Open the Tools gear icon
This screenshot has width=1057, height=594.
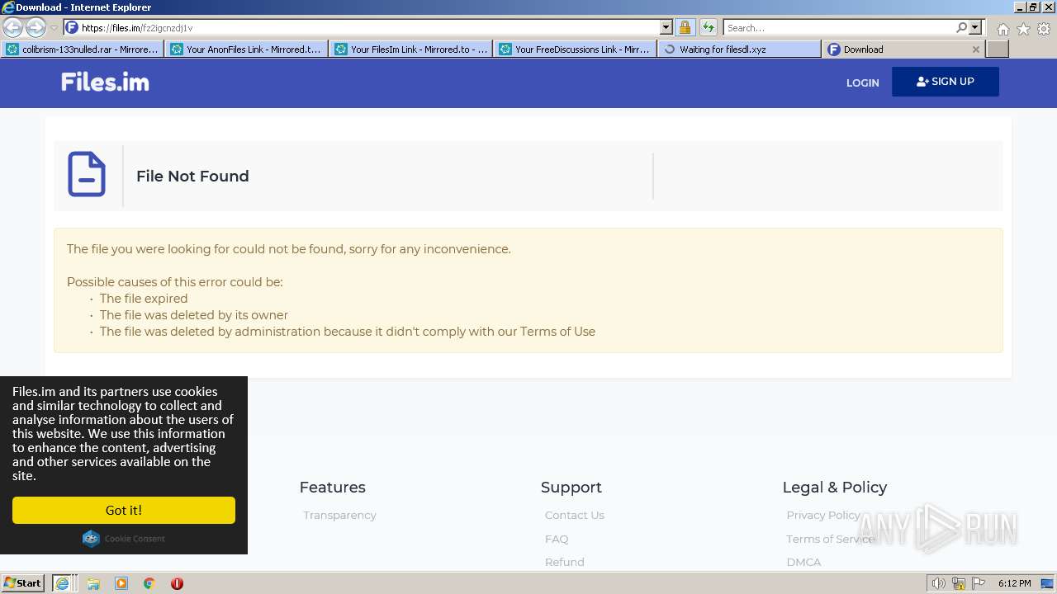(x=1044, y=29)
